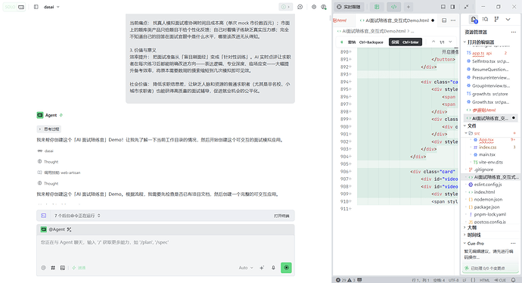Click the terminal icon in command bar
This screenshot has width=522, height=283.
(44, 216)
